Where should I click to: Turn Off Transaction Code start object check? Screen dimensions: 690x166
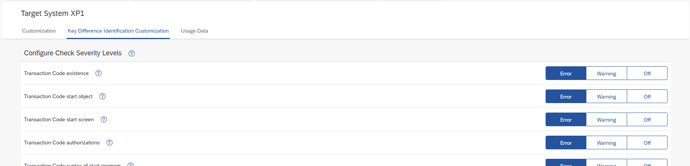point(647,97)
